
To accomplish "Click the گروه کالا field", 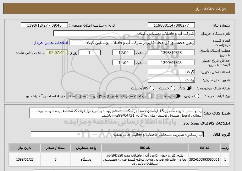I will pos(117,135).
